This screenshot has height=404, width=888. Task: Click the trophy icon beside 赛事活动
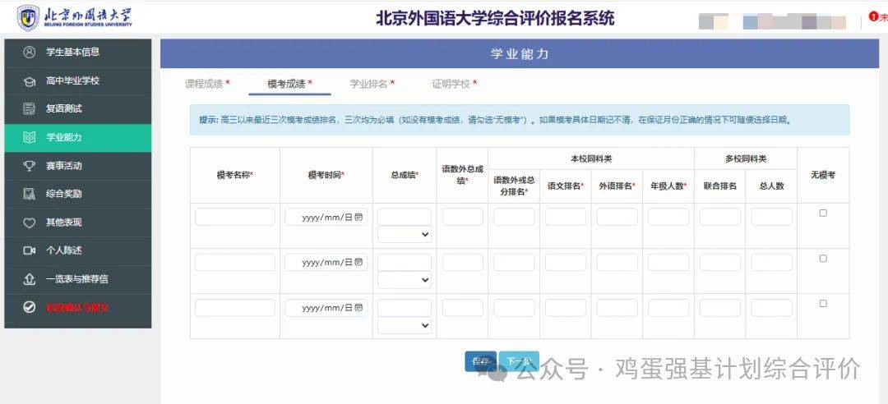click(30, 166)
